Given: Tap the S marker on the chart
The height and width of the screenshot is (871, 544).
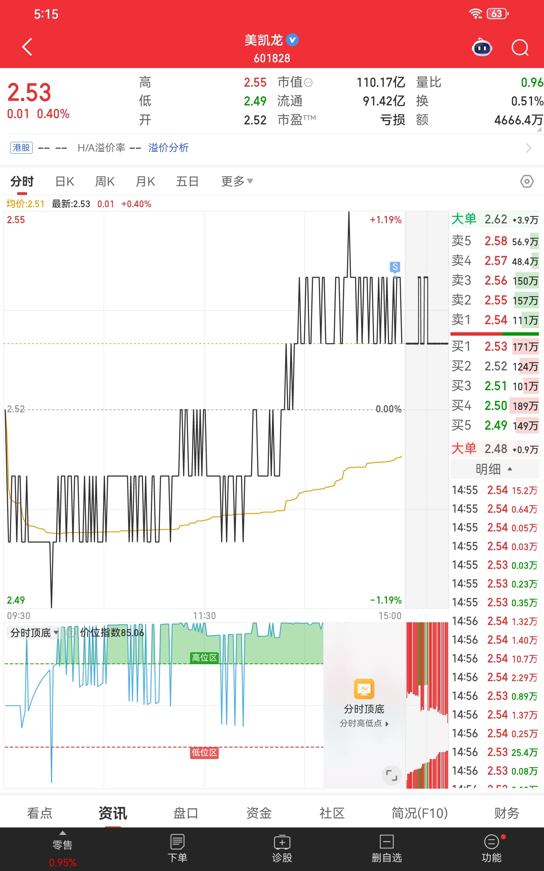Looking at the screenshot, I should coord(395,267).
